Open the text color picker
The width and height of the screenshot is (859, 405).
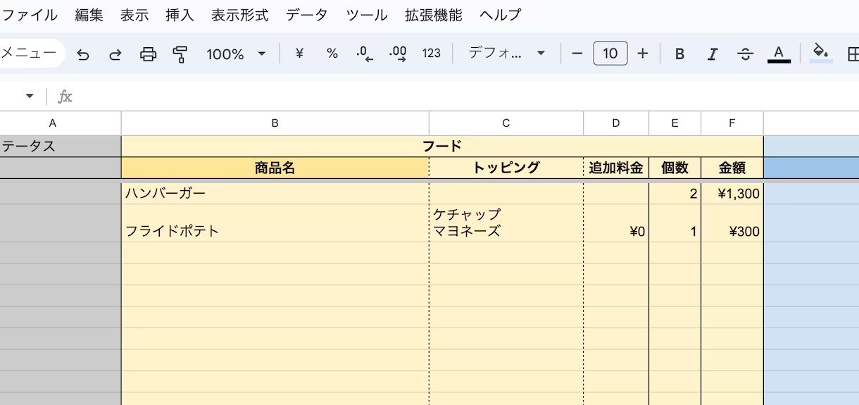pyautogui.click(x=778, y=54)
